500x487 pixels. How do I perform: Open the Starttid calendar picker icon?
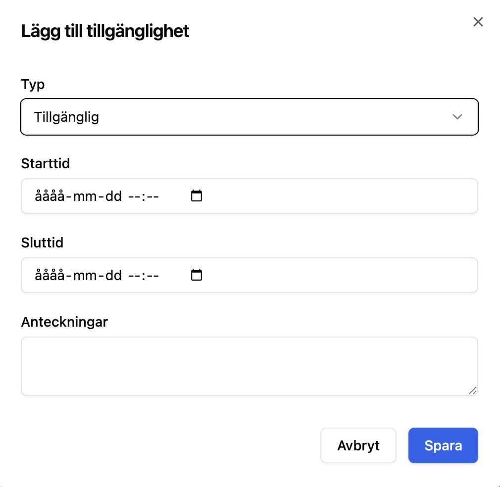(x=197, y=195)
